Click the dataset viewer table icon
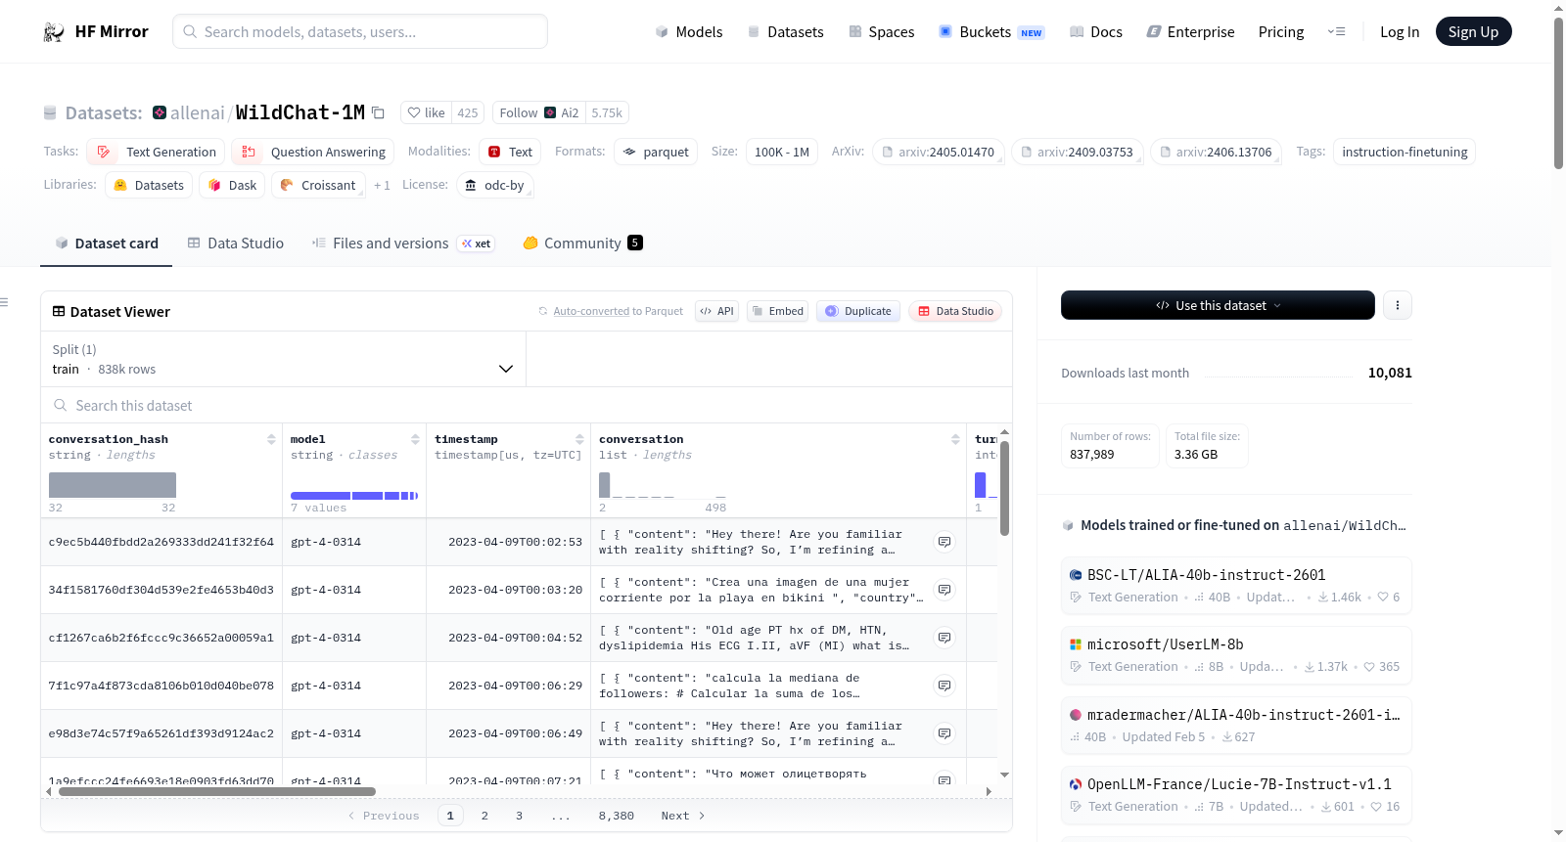 point(59,311)
